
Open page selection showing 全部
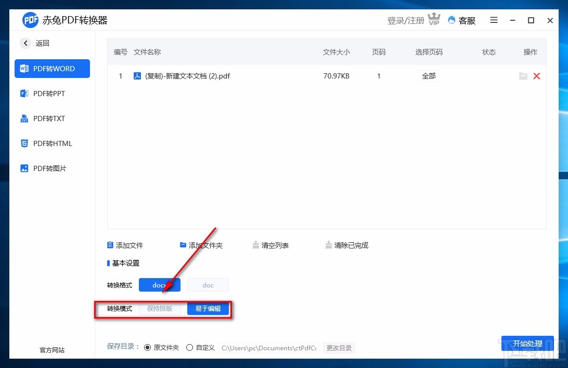tap(429, 76)
